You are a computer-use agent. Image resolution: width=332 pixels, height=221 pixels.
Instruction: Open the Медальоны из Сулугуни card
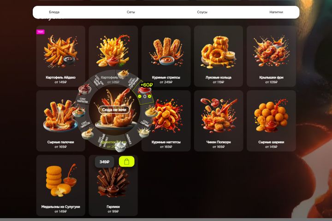[x=61, y=186]
